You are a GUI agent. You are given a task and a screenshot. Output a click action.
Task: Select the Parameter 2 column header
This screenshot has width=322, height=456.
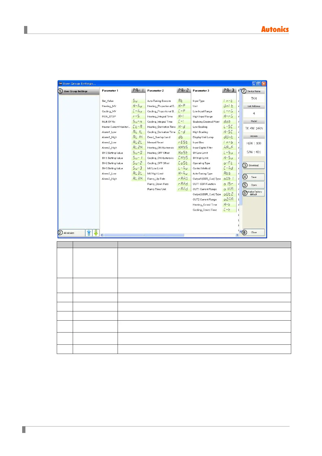(155, 91)
